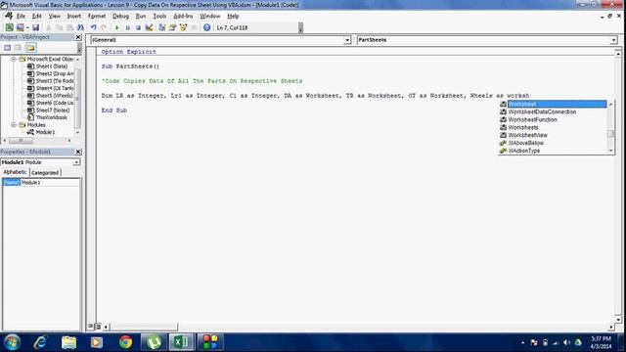The height and width of the screenshot is (352, 626).
Task: Click the Copy toolbar icon
Action: [x=59, y=27]
